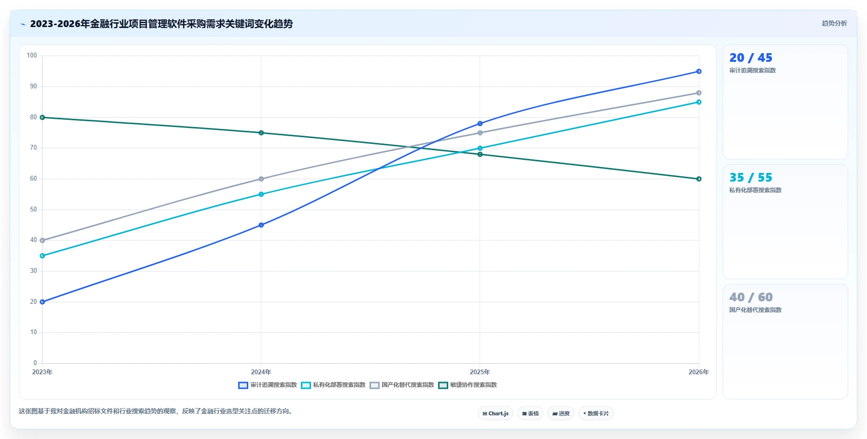Toggle the 私有化部署搜索指数 legend item
This screenshot has width=867, height=439.
333,385
